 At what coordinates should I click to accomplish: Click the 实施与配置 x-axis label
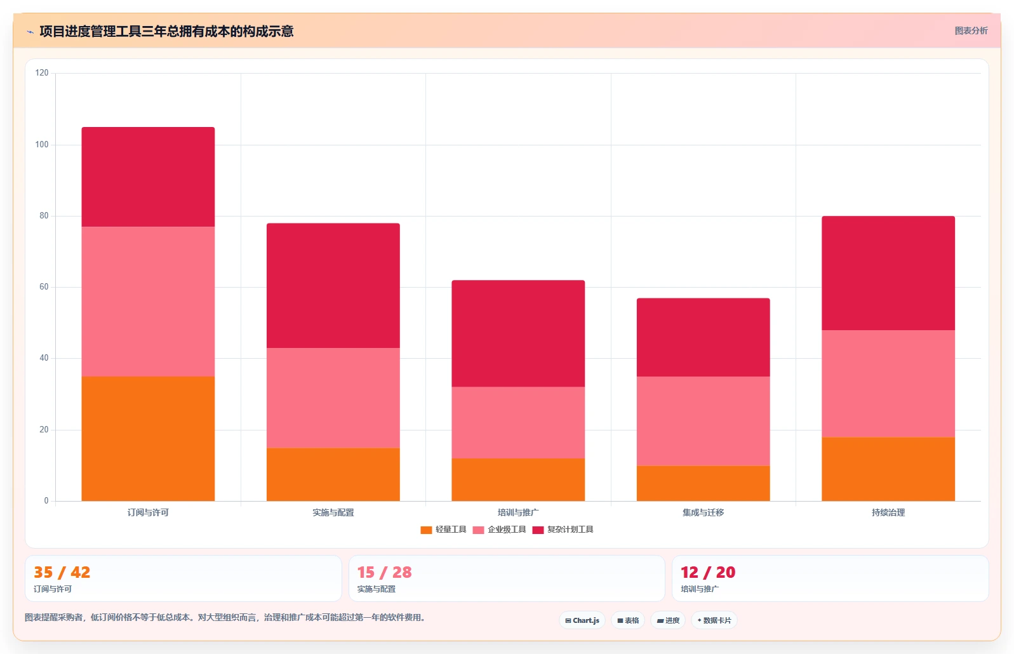pyautogui.click(x=333, y=512)
